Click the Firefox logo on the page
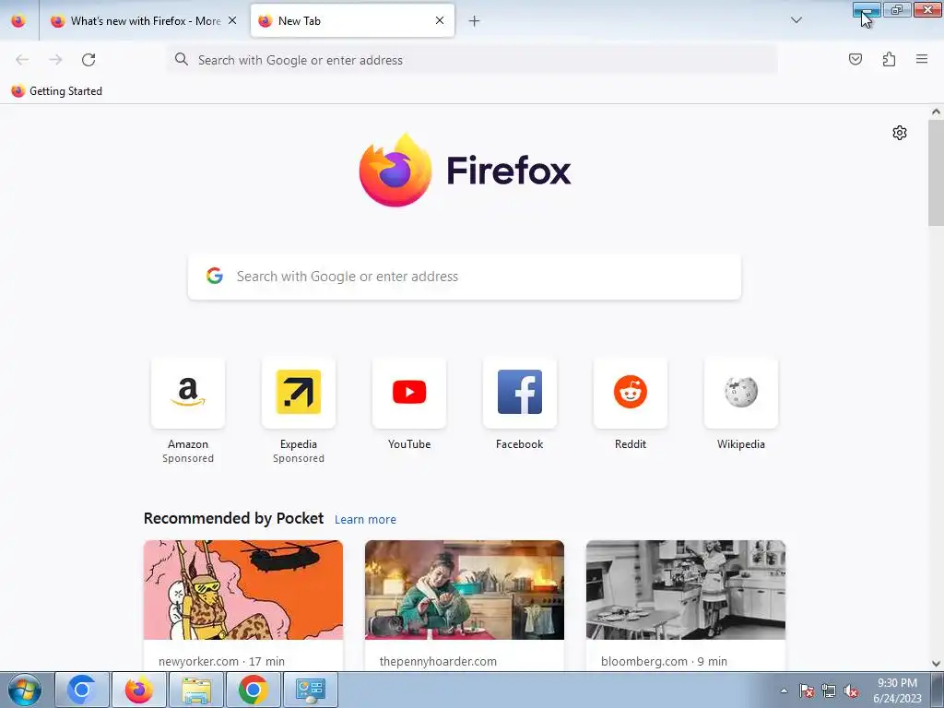944x708 pixels. 465,171
